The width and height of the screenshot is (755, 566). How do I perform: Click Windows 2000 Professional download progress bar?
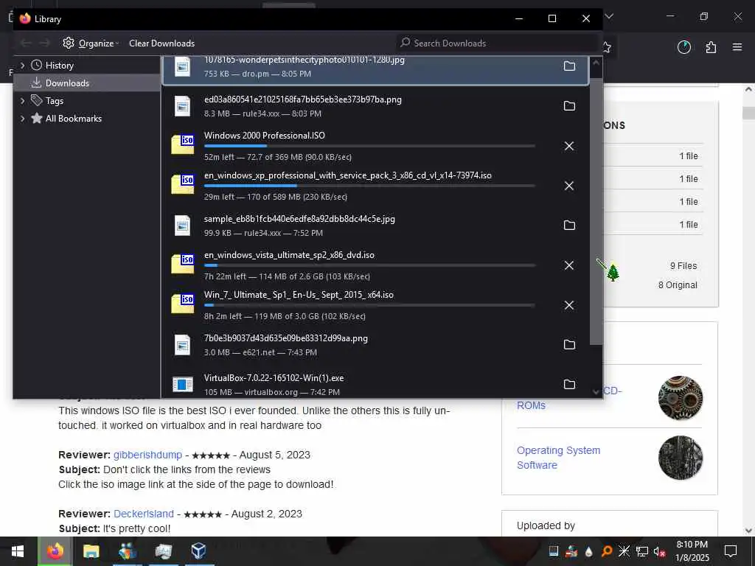[369, 146]
